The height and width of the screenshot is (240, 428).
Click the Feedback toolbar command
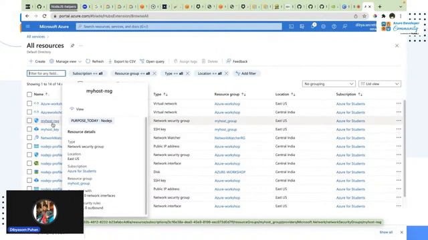pos(237,61)
